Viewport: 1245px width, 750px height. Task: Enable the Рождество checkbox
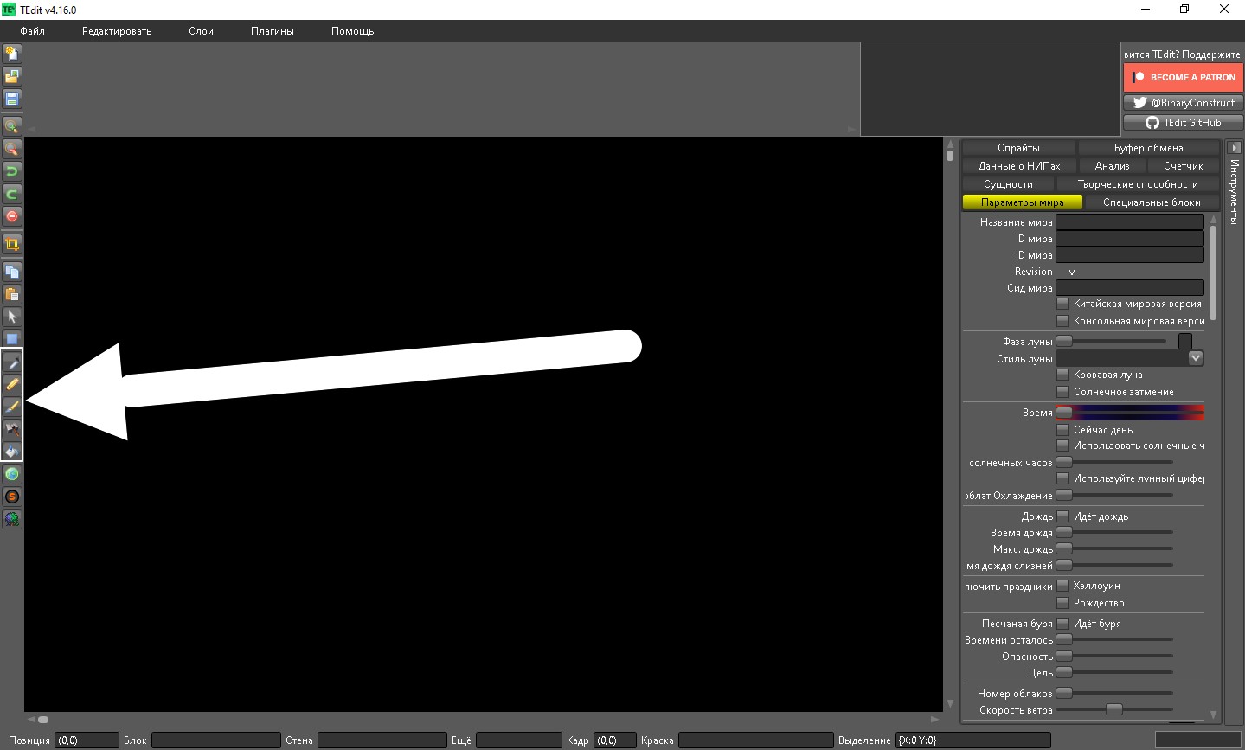(1062, 603)
